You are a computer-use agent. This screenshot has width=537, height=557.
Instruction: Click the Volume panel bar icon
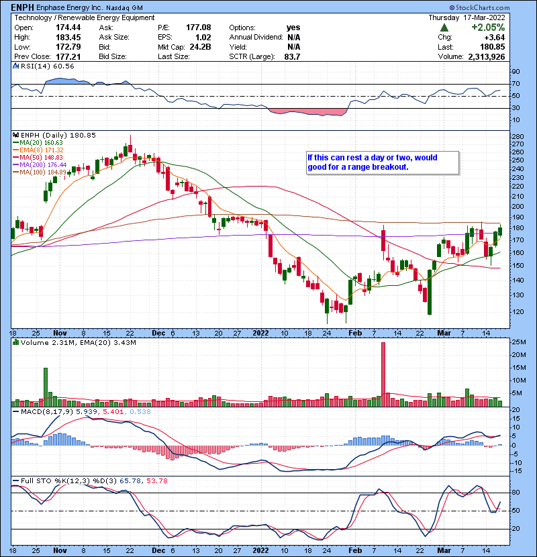coord(15,342)
